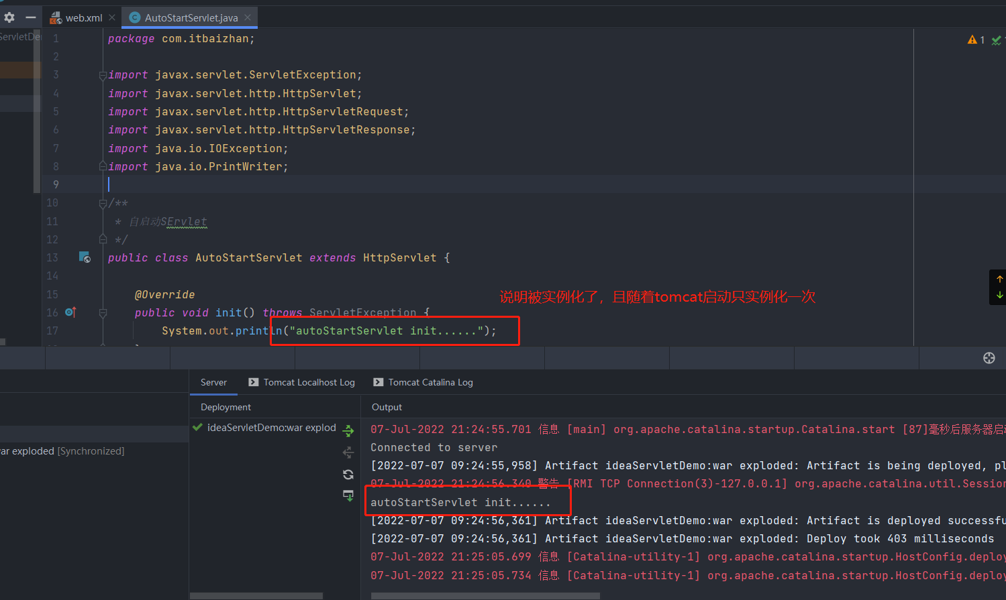The image size is (1006, 600).
Task: Open the Server tab in run panel
Action: click(x=213, y=382)
